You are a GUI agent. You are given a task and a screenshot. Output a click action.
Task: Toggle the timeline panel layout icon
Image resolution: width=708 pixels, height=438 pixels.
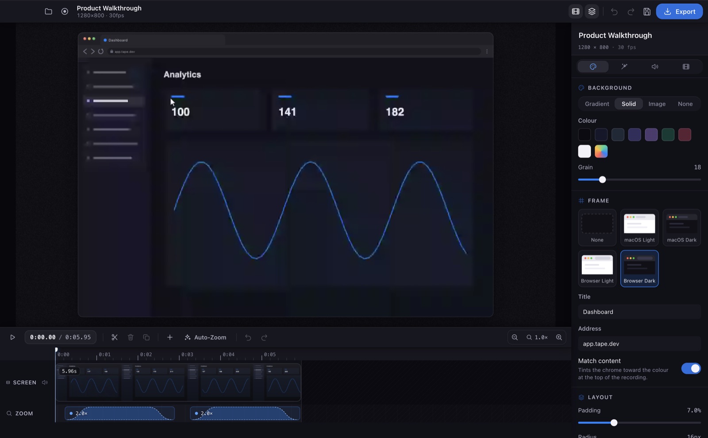[575, 11]
